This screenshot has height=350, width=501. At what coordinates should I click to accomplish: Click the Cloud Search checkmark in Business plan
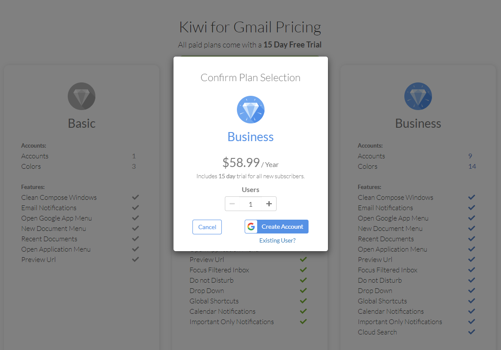click(x=472, y=332)
